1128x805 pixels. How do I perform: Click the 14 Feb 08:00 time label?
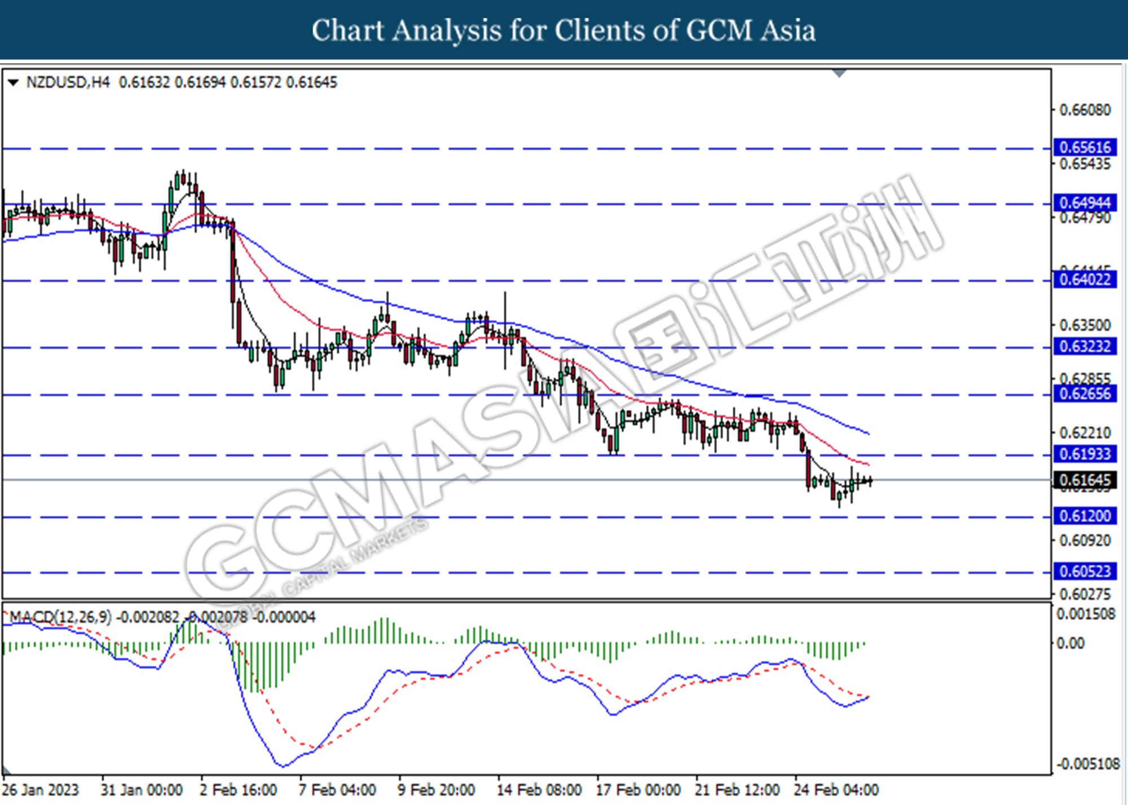[x=539, y=790]
